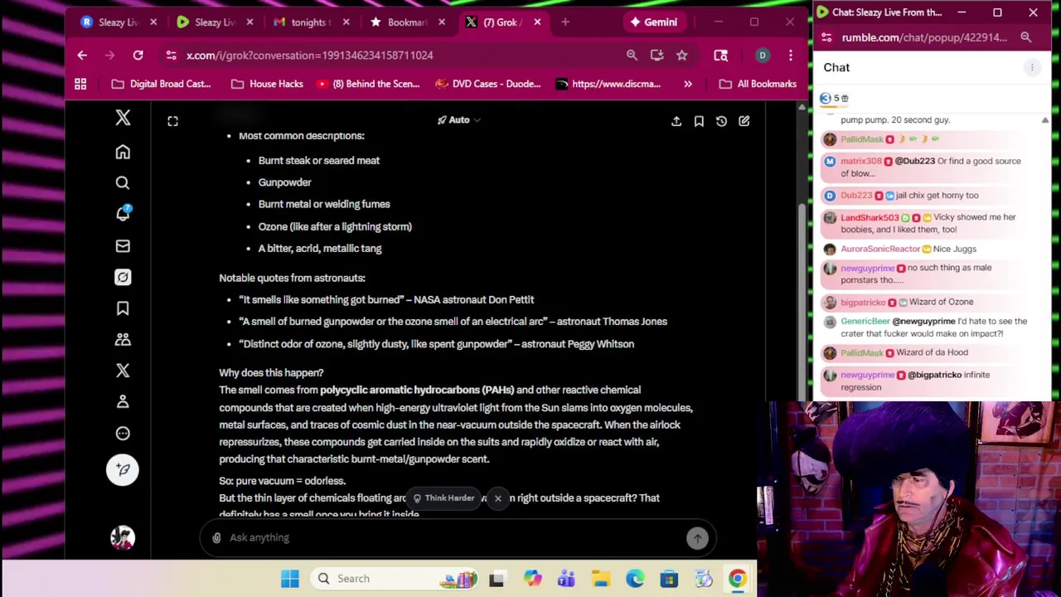The image size is (1061, 597).
Task: Share the Grok conversation
Action: [676, 121]
